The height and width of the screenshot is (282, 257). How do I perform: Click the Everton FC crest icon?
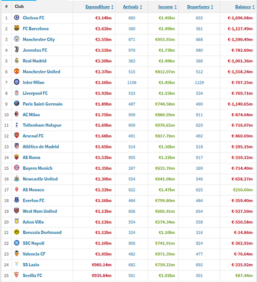point(16,200)
